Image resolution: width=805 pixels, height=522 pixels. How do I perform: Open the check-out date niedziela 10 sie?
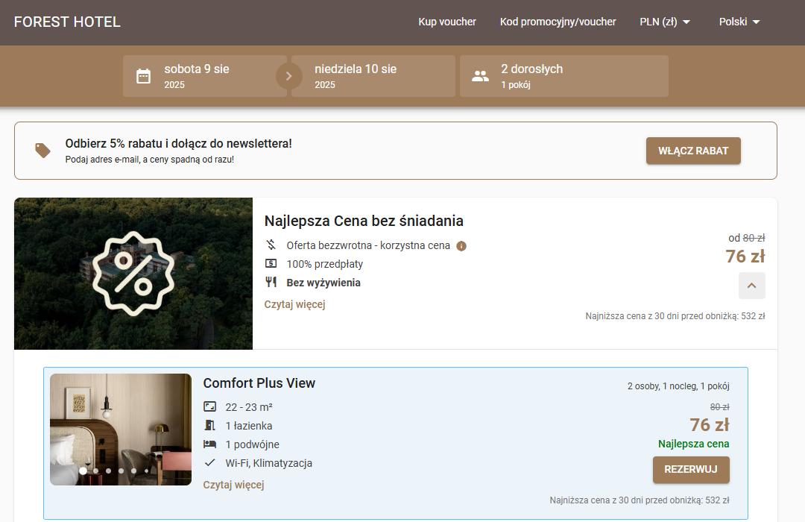(373, 76)
